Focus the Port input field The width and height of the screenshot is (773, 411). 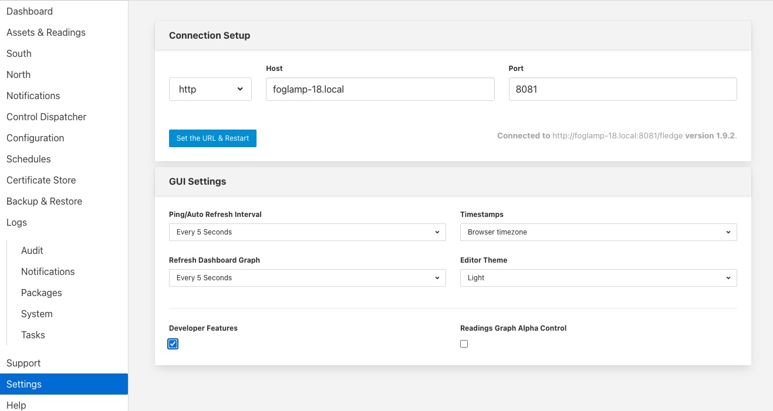click(622, 89)
